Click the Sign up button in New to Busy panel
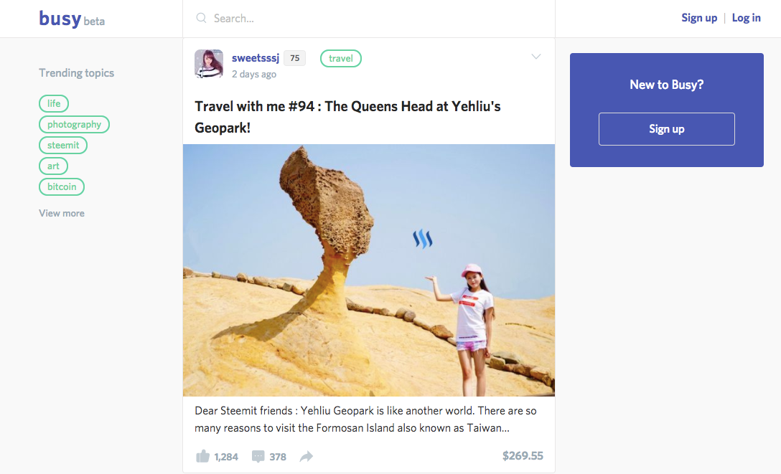 pyautogui.click(x=666, y=129)
